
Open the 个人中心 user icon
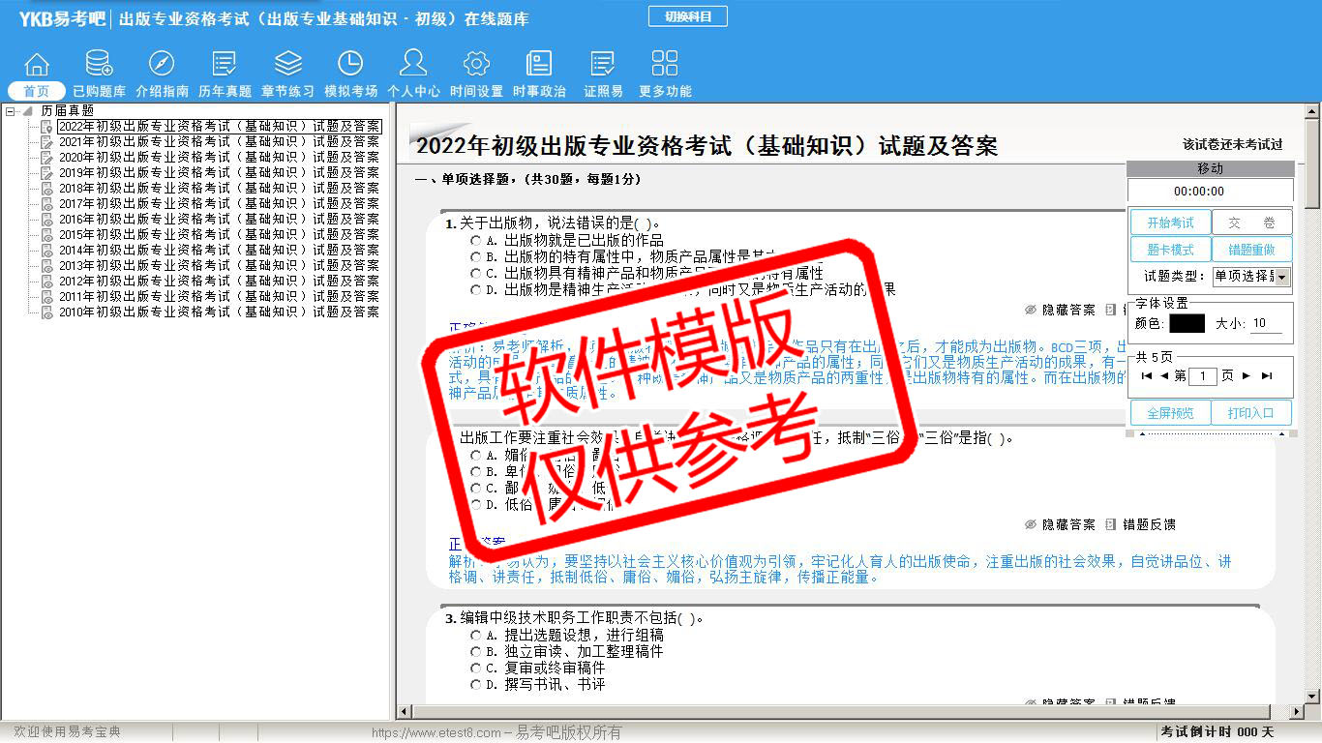click(413, 66)
